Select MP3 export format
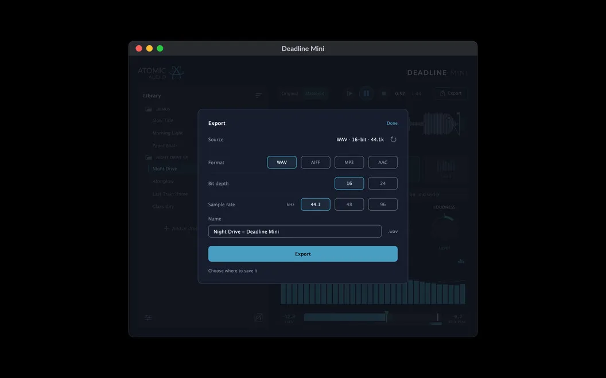This screenshot has width=606, height=378. tap(349, 163)
